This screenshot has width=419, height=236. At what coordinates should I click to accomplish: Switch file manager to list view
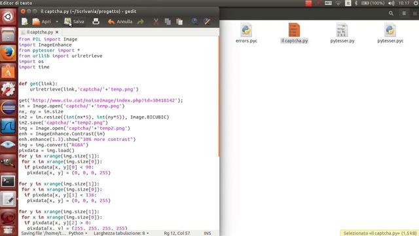pyautogui.click(x=404, y=13)
